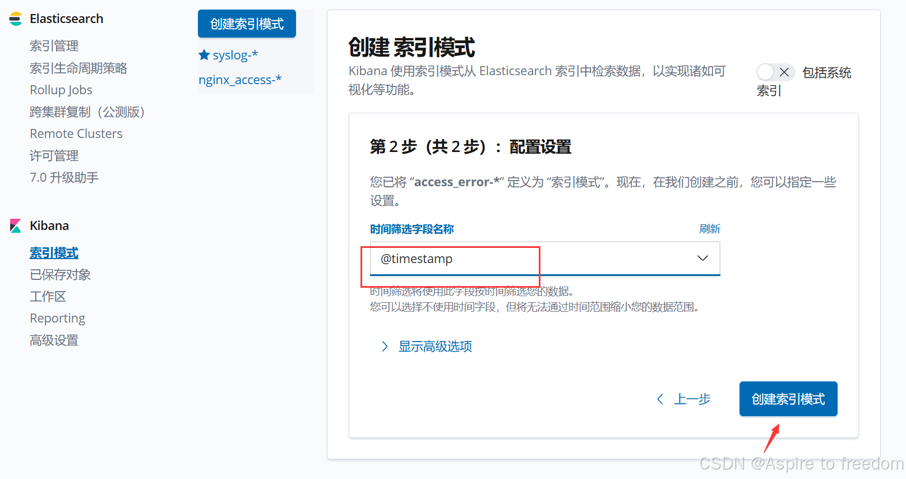The width and height of the screenshot is (906, 479).
Task: Open 索引生命周期策略 menu item
Action: (x=78, y=68)
